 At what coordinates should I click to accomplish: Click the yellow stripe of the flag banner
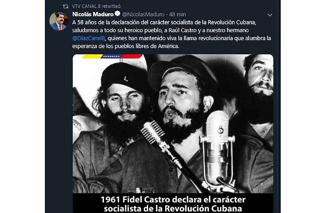[92, 56]
